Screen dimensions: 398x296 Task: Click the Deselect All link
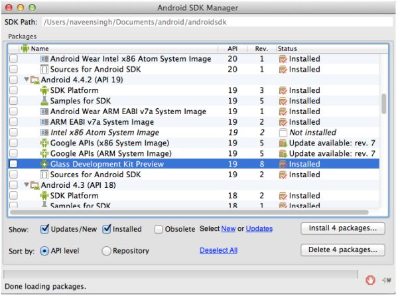(x=218, y=251)
